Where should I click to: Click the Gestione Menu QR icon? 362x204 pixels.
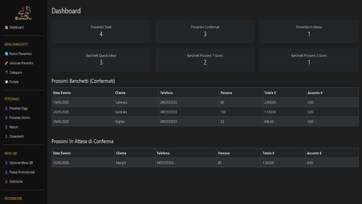pos(6,163)
